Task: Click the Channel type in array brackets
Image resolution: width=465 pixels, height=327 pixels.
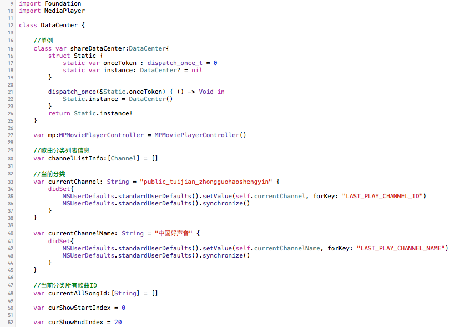Action: pos(124,158)
